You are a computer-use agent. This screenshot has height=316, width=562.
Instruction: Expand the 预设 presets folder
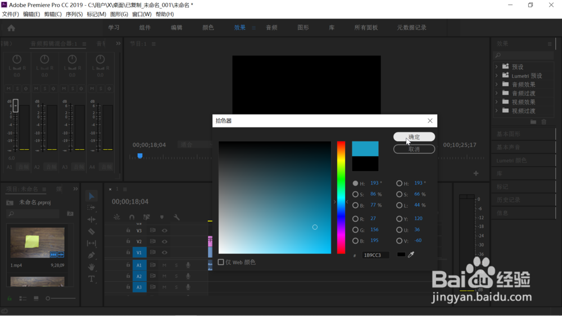497,67
